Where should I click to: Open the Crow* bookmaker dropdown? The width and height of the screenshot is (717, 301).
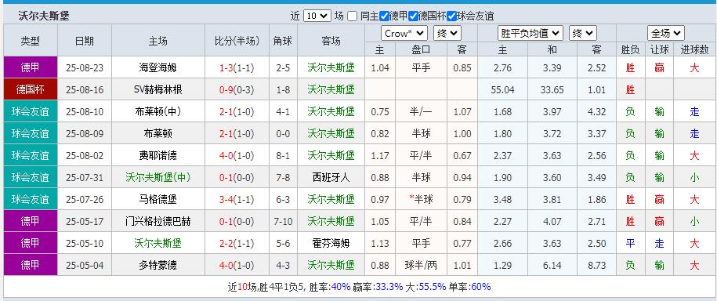coord(404,34)
